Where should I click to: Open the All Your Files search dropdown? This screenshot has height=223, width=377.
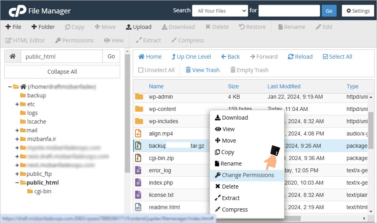point(220,11)
